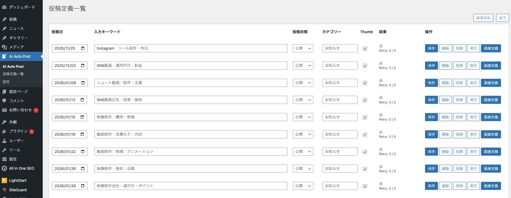This screenshot has height=198, width=511.
Task: Click the All in One SEO gear icon
Action: pyautogui.click(x=4, y=168)
